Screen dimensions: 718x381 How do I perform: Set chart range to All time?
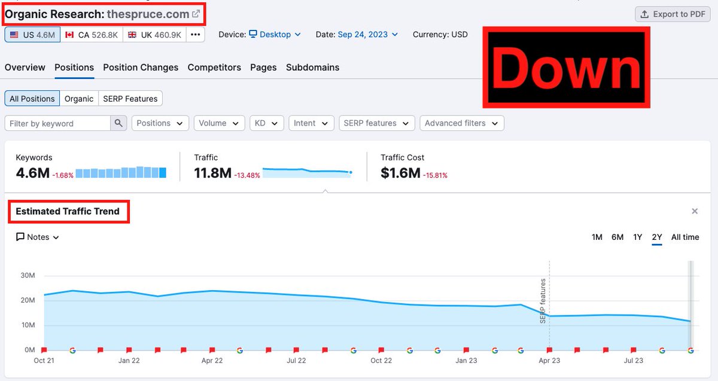tap(685, 237)
